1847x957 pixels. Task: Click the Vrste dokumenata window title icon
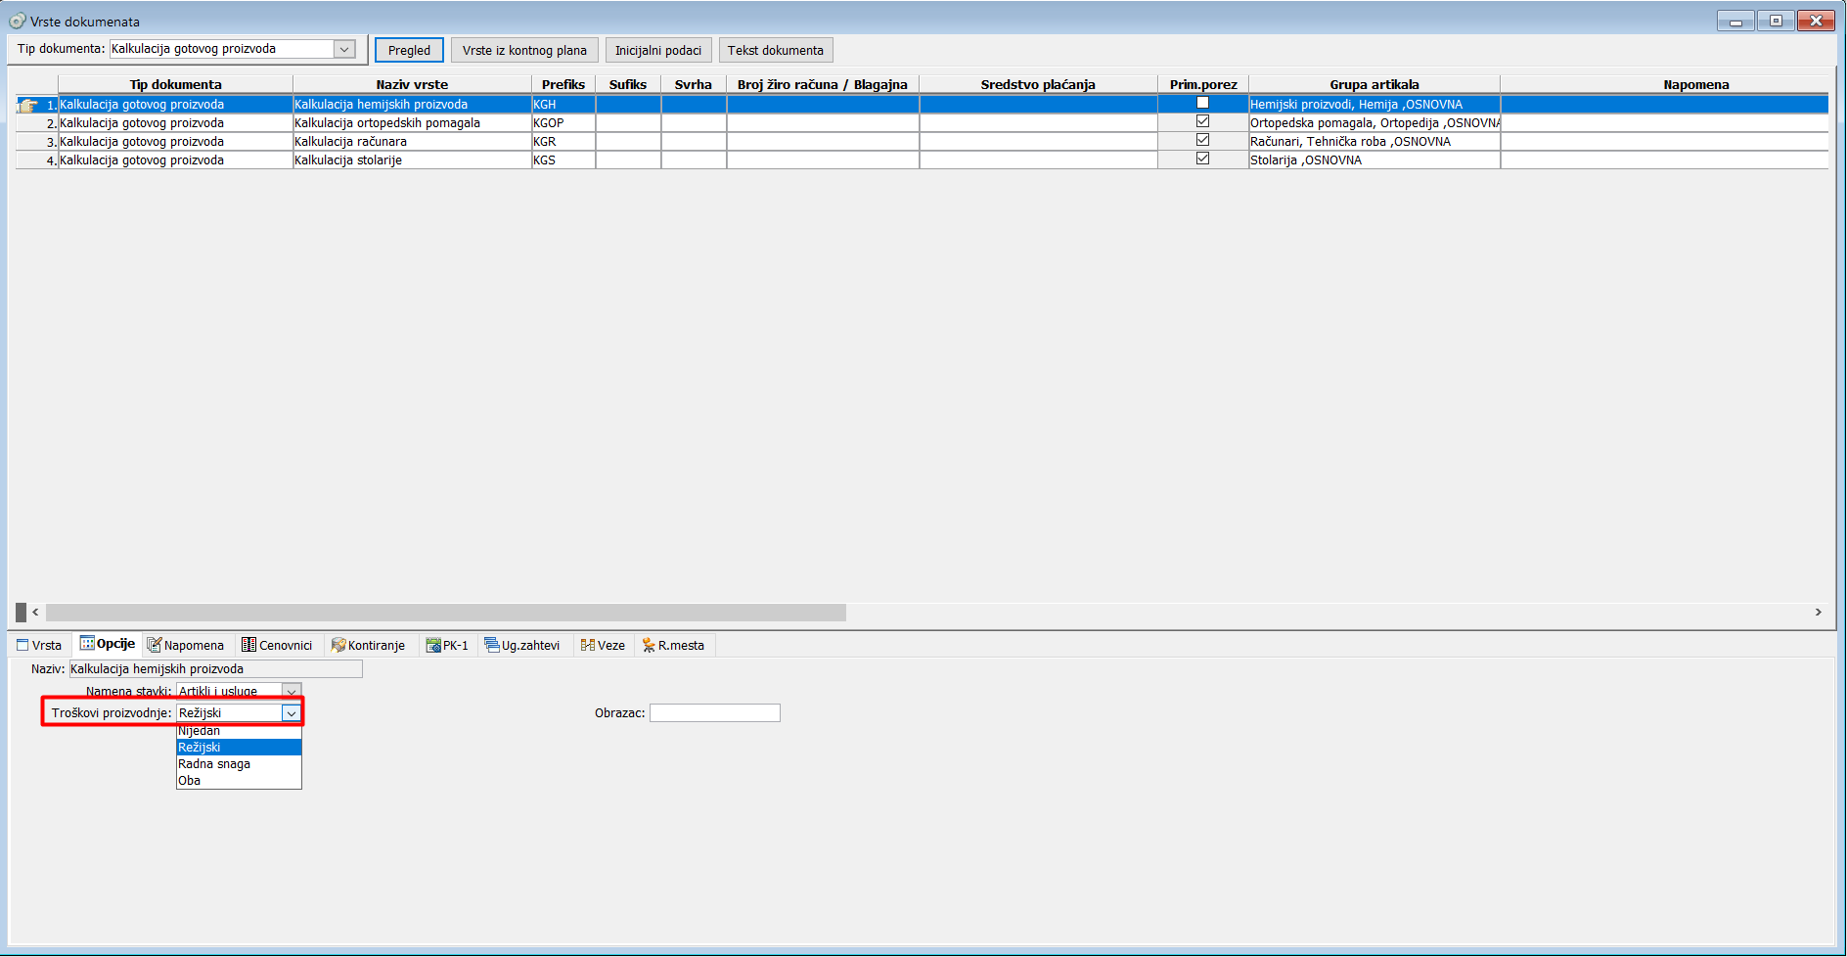click(18, 21)
